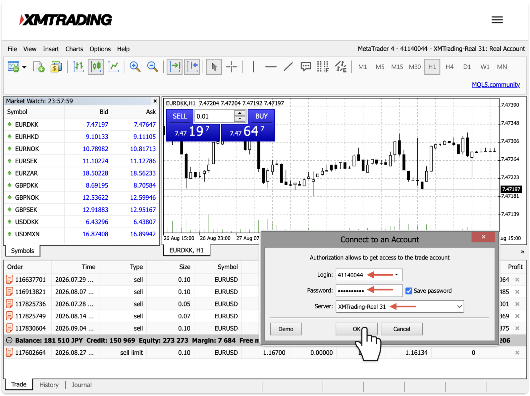Switch to the Journal tab
The height and width of the screenshot is (396, 530).
[81, 385]
